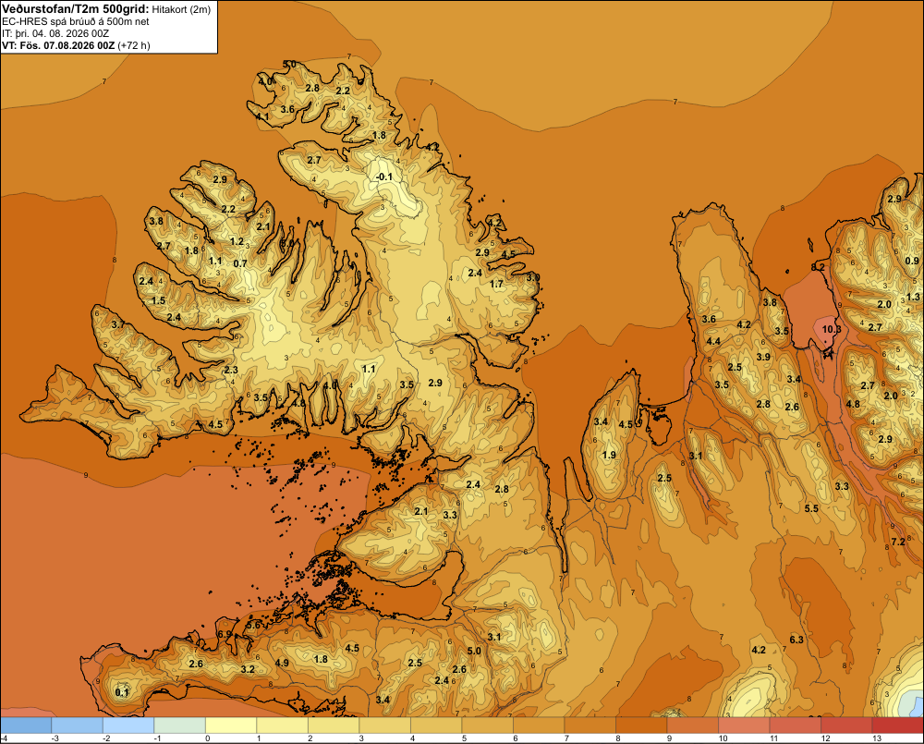Click the '0' legend tick label
The image size is (924, 744).
[207, 738]
